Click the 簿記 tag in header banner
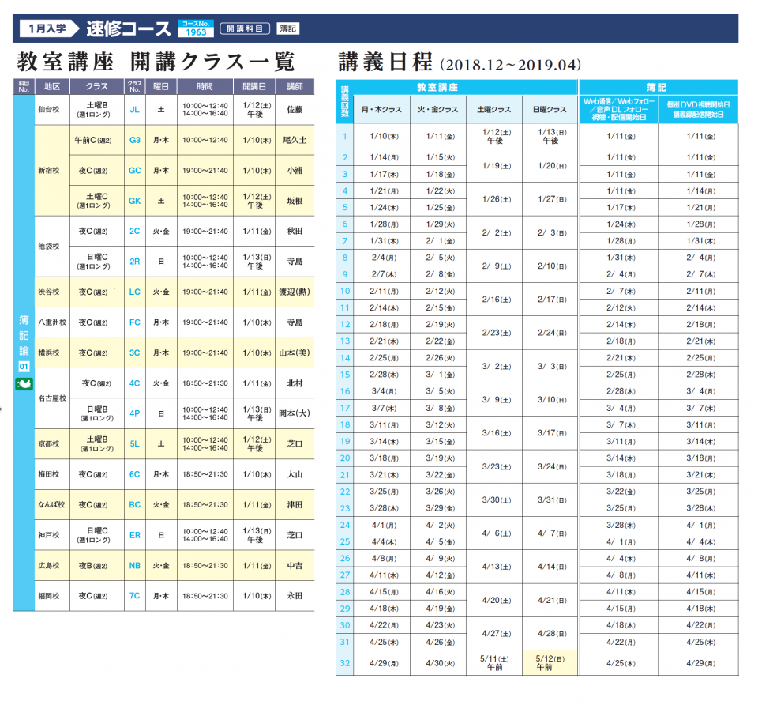 pyautogui.click(x=287, y=28)
